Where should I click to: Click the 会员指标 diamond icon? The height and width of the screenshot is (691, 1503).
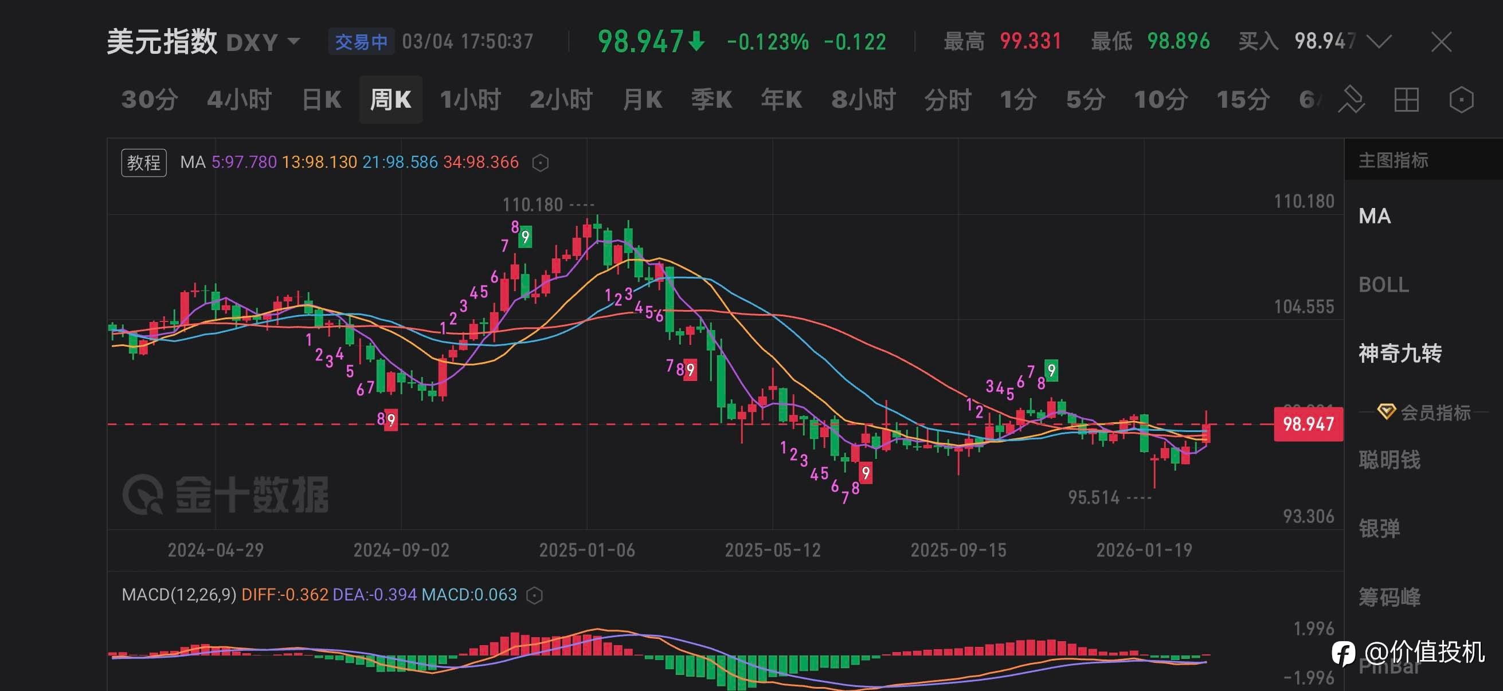click(x=1386, y=412)
